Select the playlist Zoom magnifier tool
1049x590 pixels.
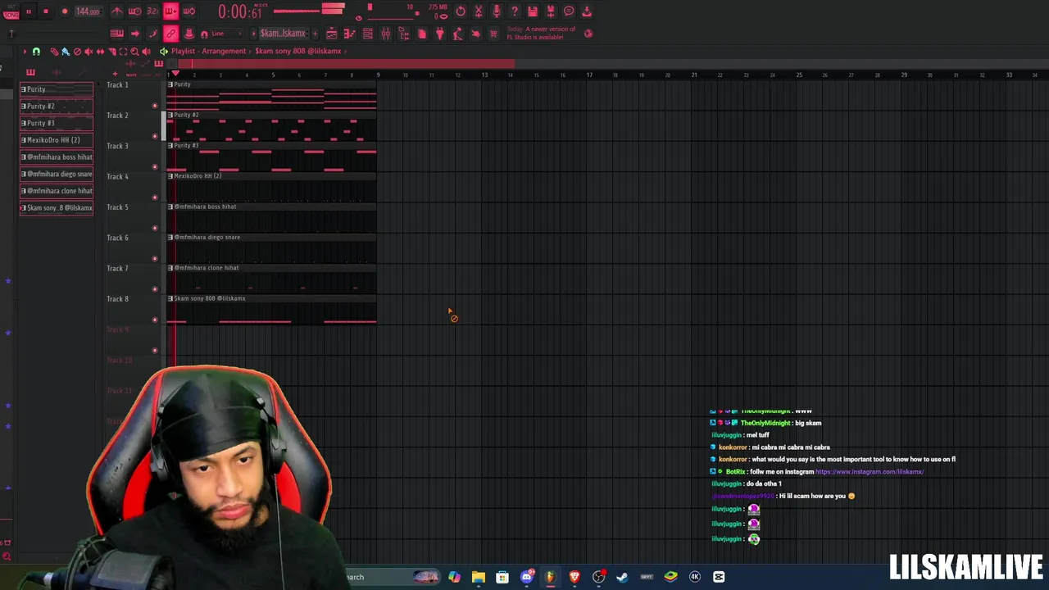tap(134, 52)
